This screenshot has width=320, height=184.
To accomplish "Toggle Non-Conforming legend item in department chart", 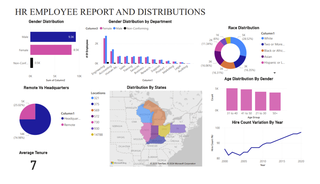I will 136,29.
